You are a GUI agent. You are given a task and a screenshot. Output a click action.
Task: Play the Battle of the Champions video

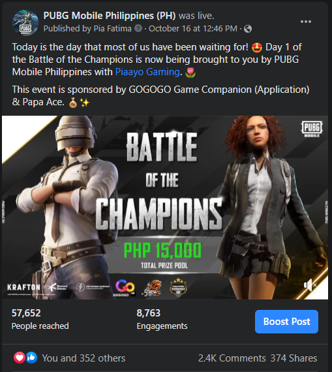click(x=165, y=207)
